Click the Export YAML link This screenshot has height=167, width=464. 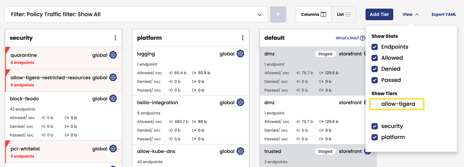tap(444, 14)
